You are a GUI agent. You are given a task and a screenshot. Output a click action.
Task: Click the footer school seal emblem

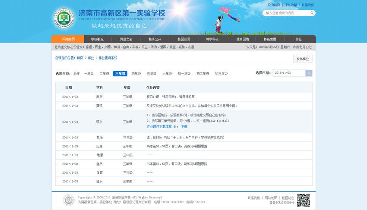pos(69,200)
